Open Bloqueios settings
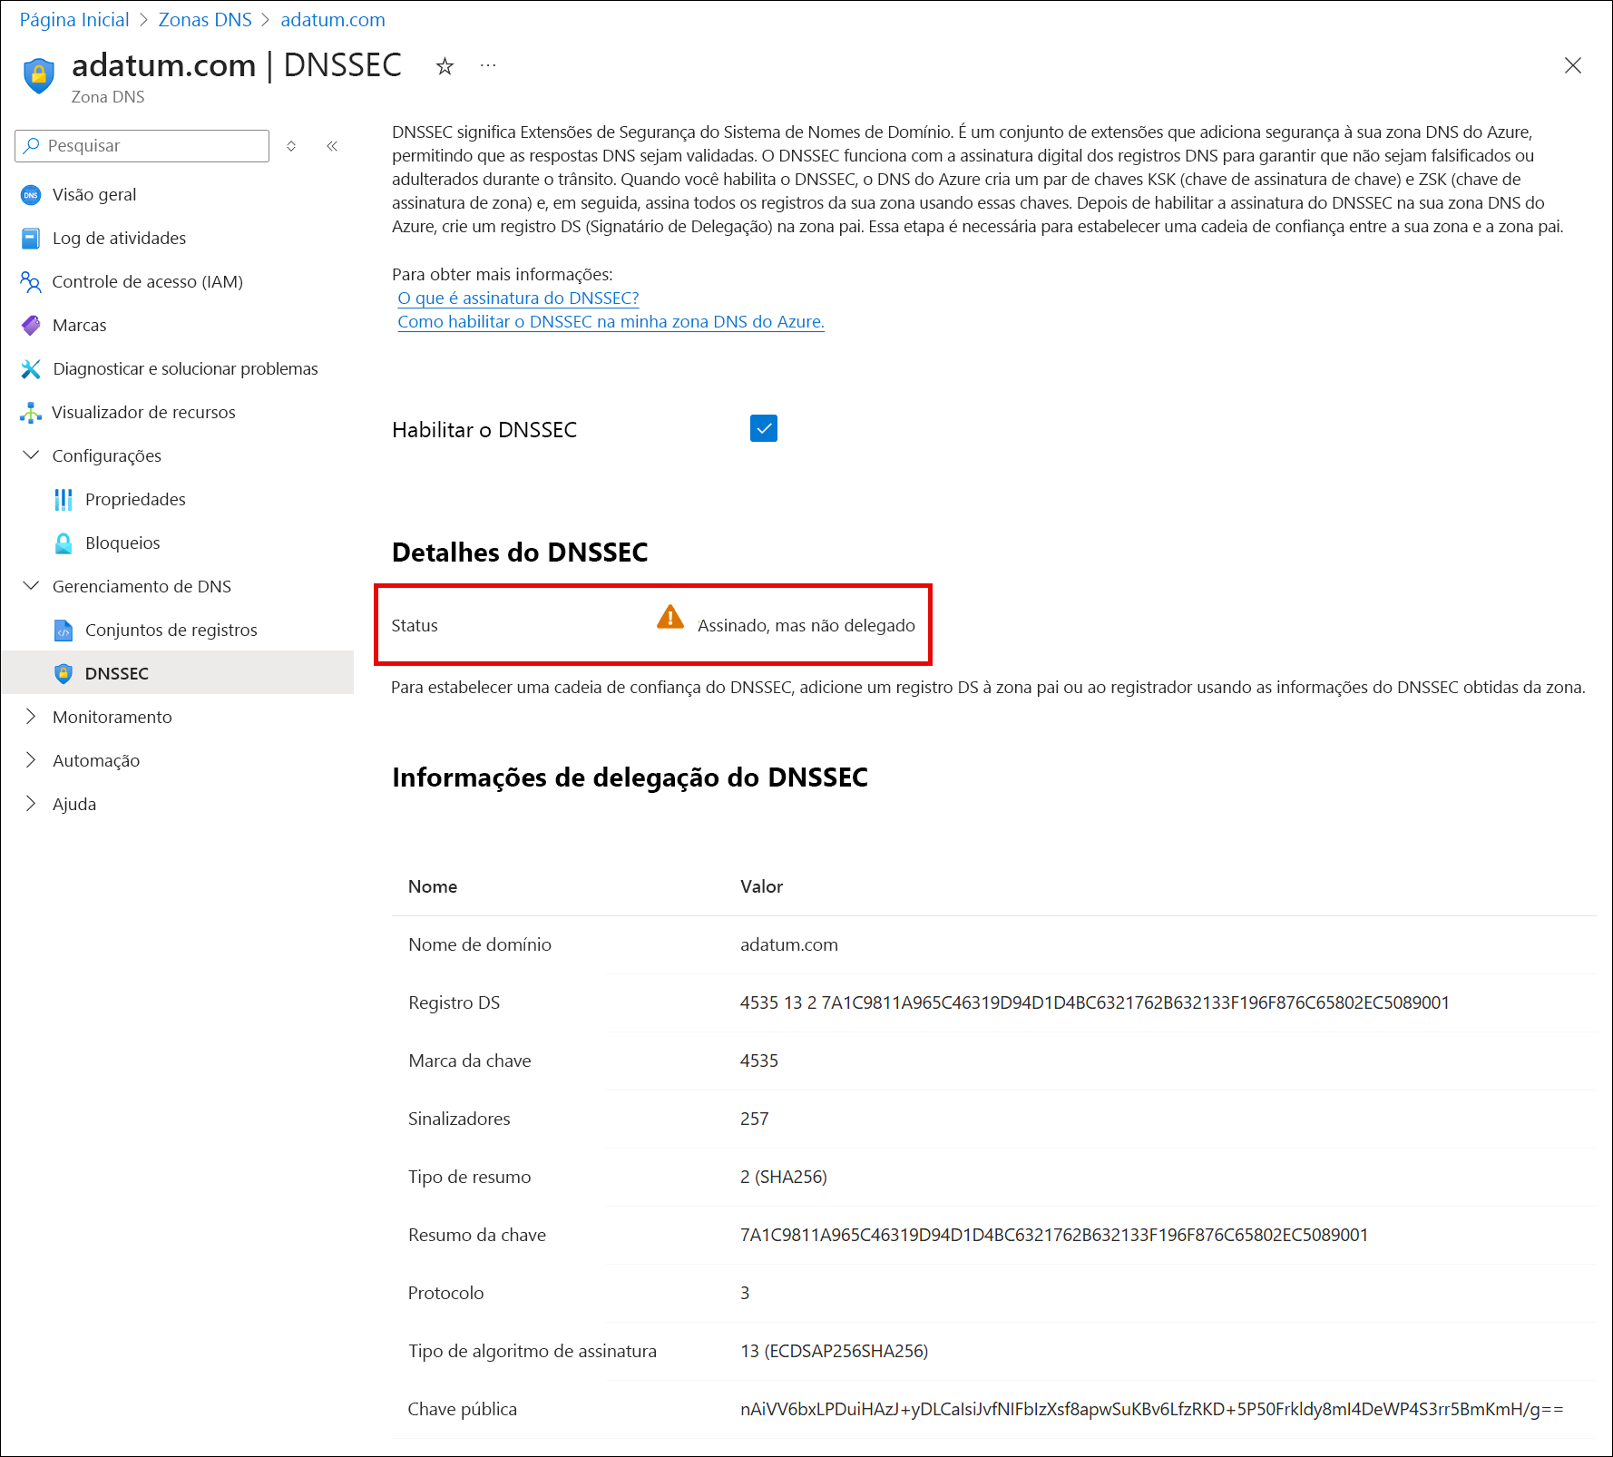This screenshot has height=1457, width=1613. (122, 543)
